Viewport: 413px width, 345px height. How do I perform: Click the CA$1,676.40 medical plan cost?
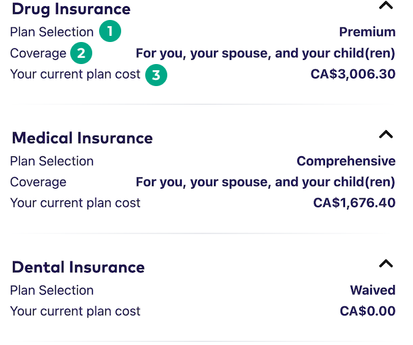coord(354,203)
